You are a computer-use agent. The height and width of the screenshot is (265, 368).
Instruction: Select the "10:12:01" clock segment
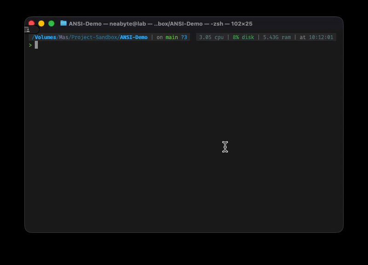(322, 37)
